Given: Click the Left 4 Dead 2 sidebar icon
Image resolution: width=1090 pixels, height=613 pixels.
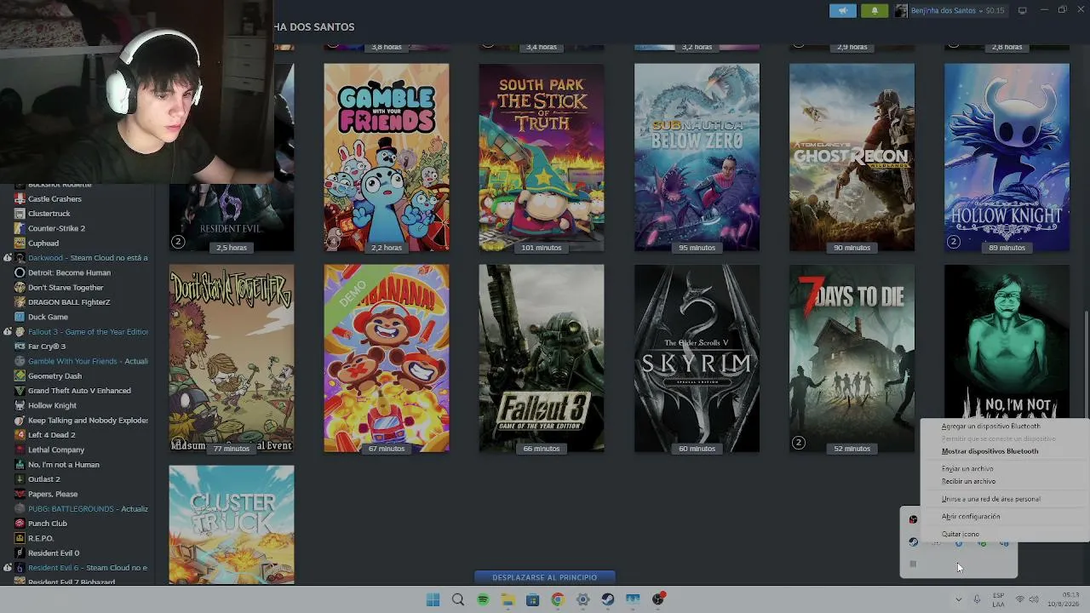Looking at the screenshot, I should click(x=20, y=435).
